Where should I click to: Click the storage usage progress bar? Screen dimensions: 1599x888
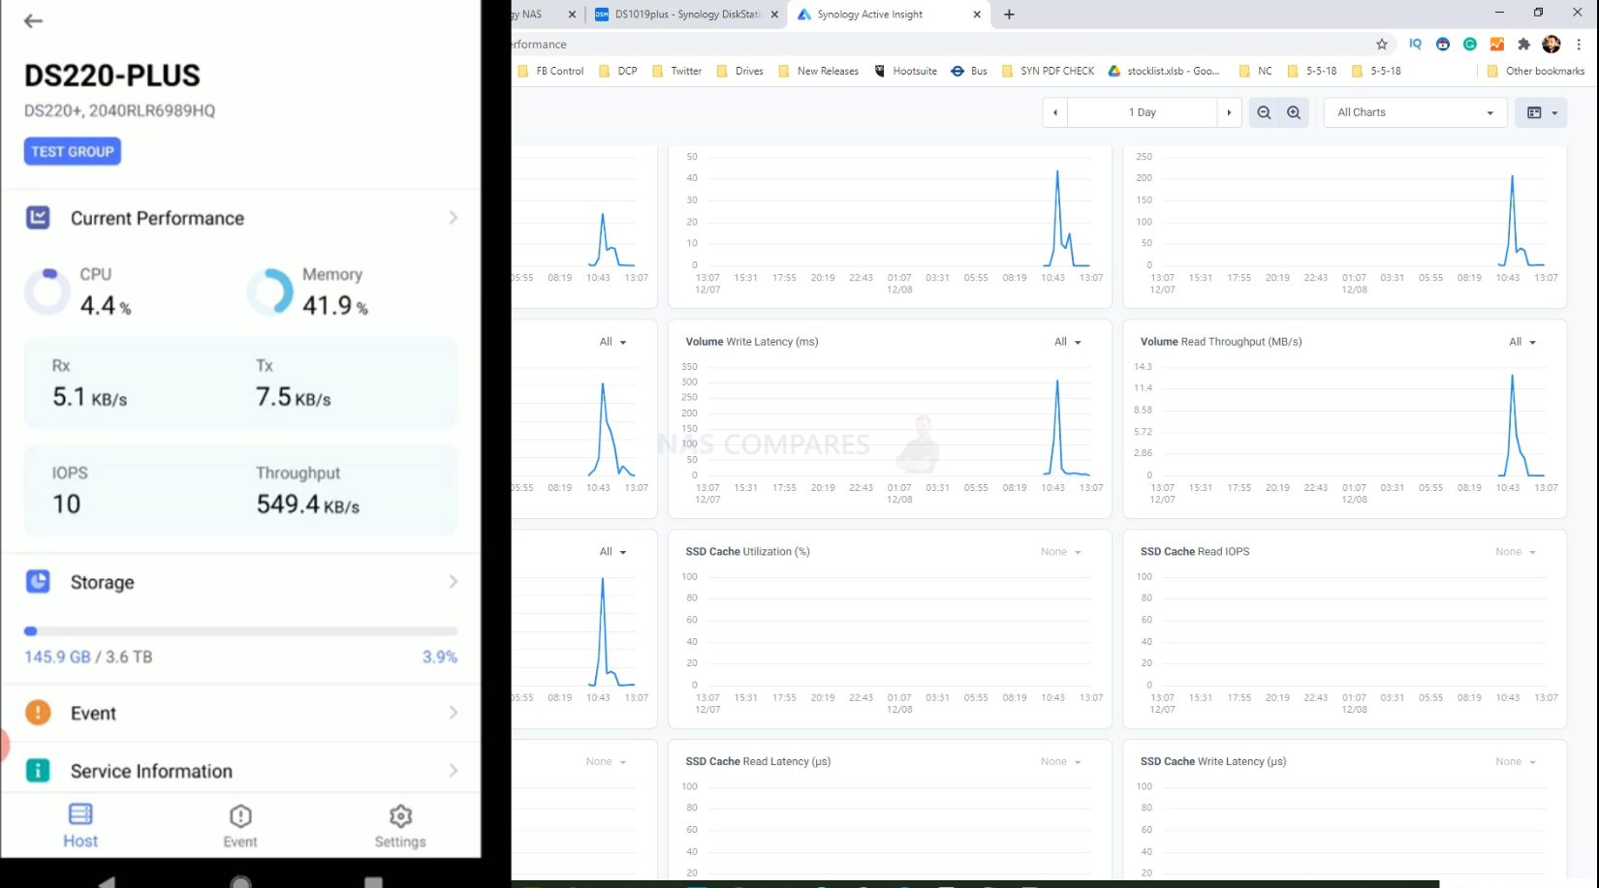point(240,630)
